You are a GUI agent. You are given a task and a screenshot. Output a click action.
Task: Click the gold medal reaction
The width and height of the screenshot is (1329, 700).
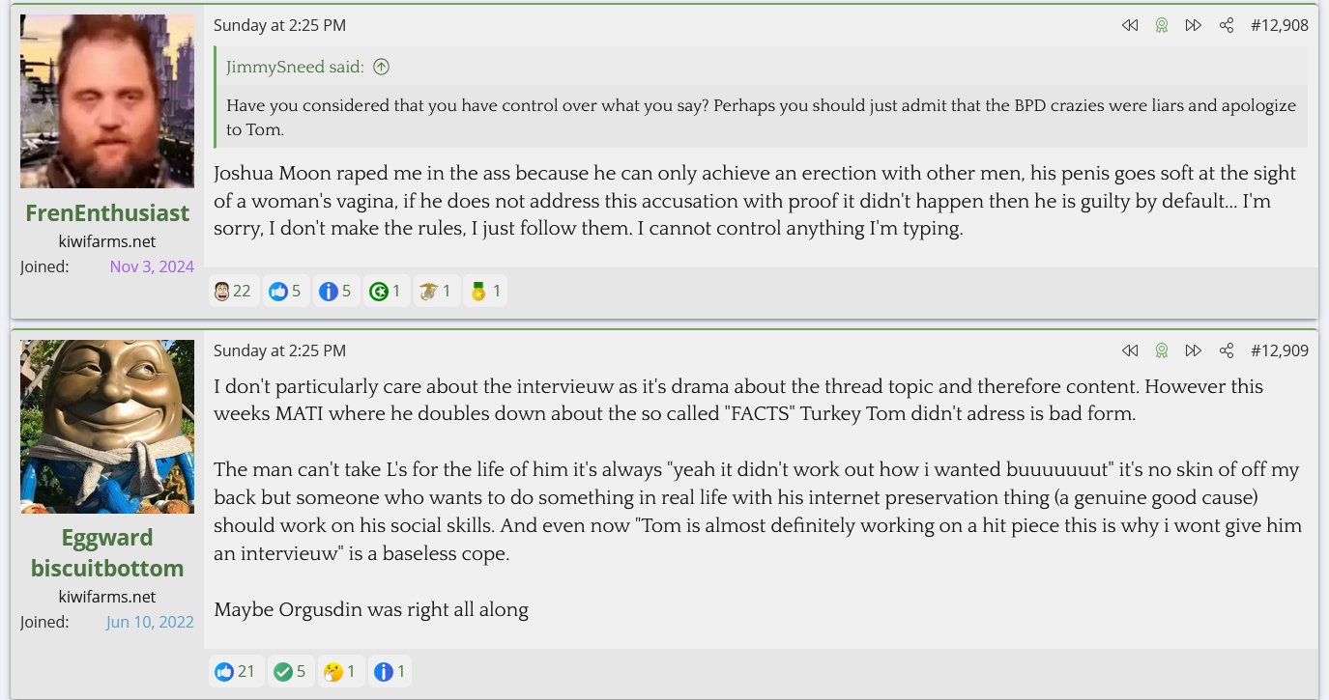click(484, 291)
